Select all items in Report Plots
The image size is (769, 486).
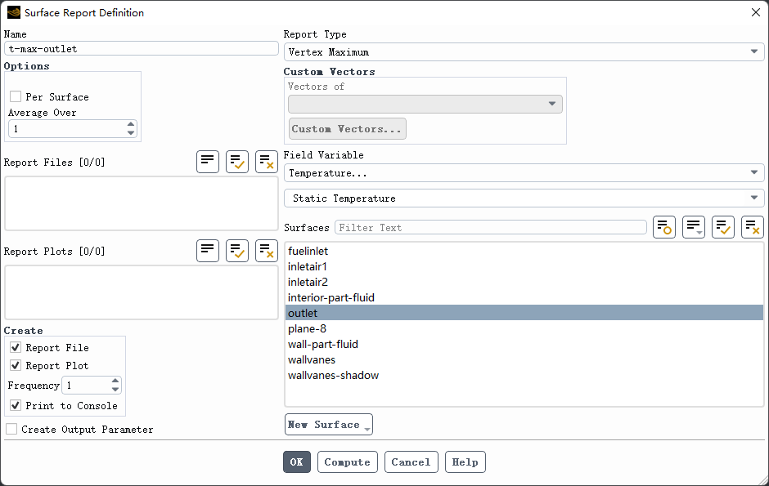(x=237, y=251)
